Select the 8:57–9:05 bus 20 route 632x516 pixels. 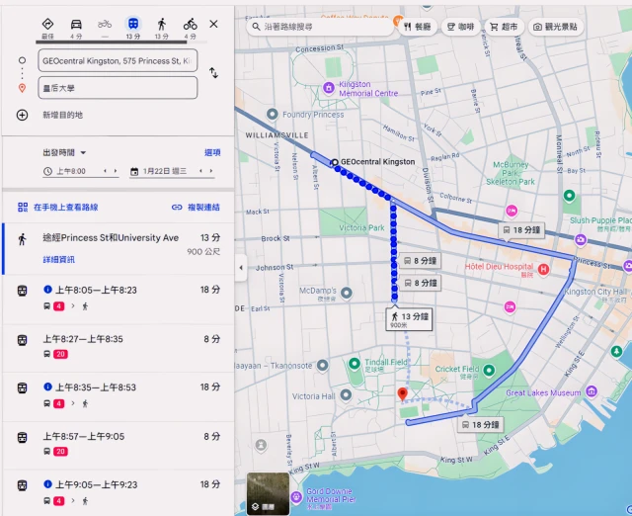(118, 445)
